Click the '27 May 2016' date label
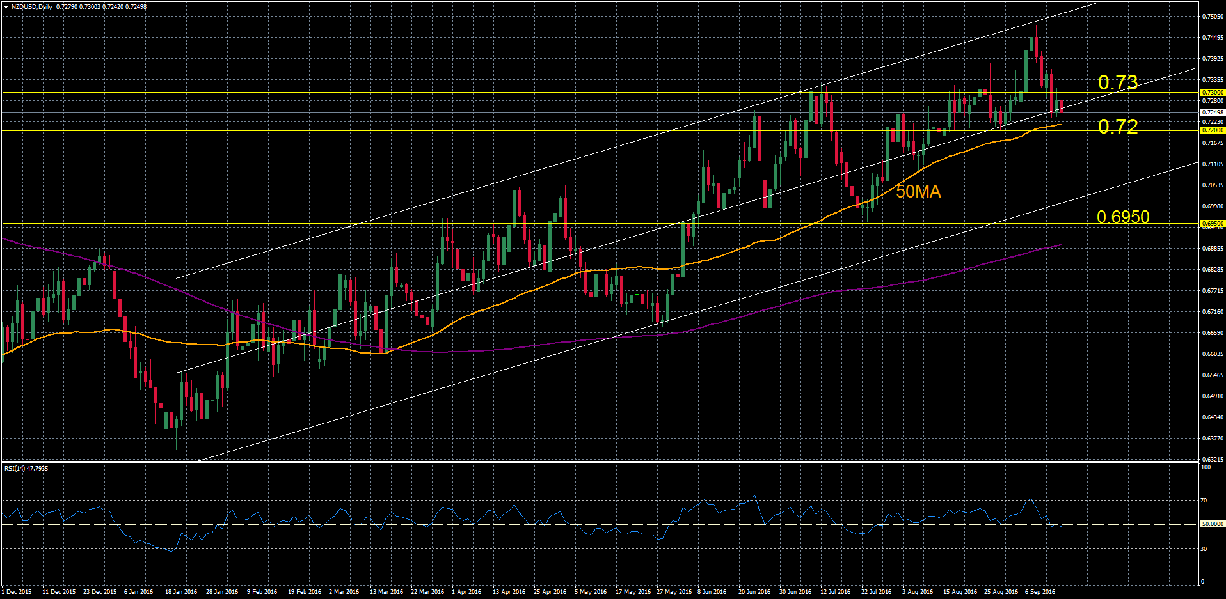Image resolution: width=1226 pixels, height=599 pixels. tap(674, 592)
